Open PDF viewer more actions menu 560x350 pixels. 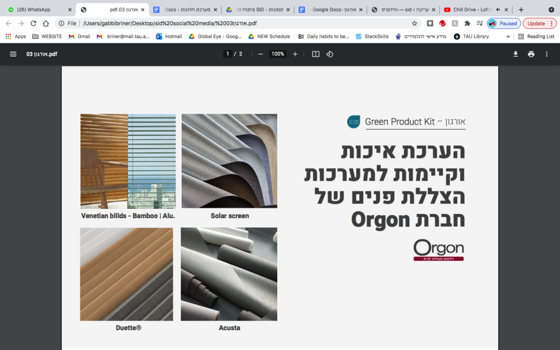546,54
